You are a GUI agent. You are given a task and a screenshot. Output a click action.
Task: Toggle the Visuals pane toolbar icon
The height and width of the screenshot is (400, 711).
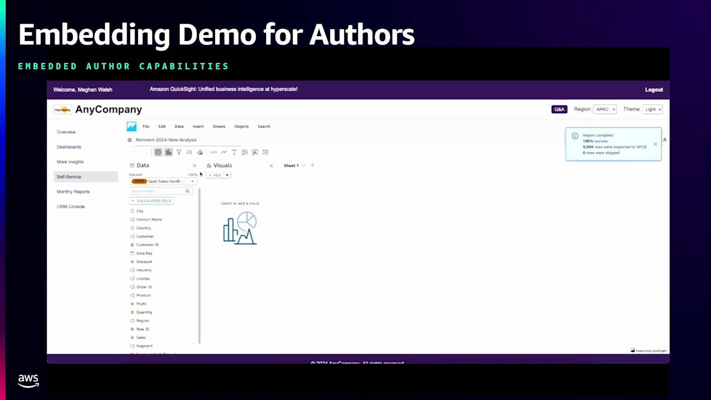168,152
